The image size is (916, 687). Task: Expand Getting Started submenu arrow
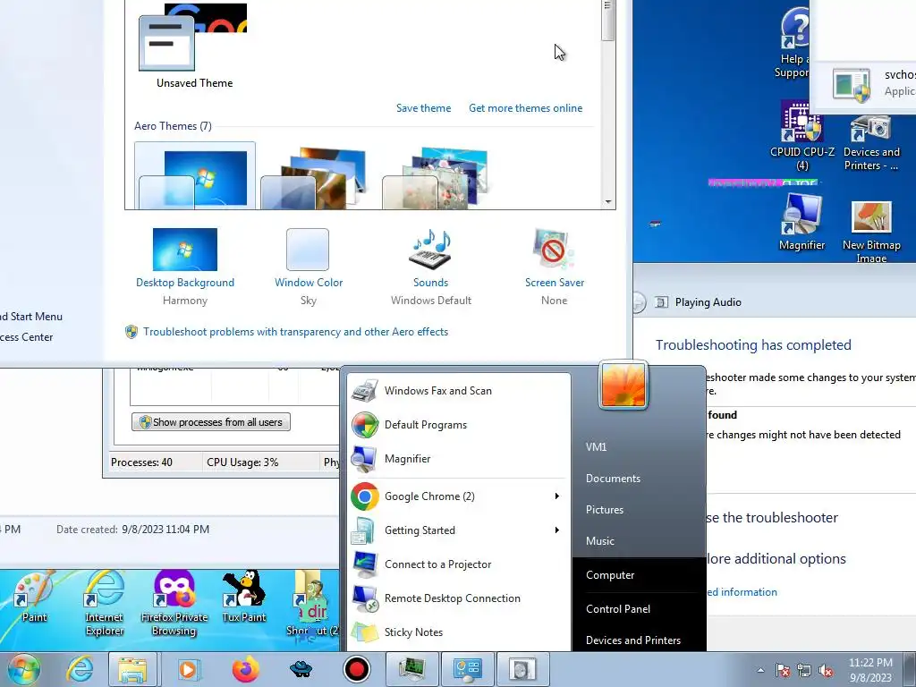[556, 530]
